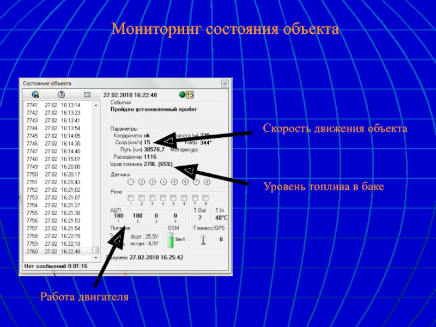This screenshot has width=436, height=327.
Task: Click the message list scrollbar thumb
Action: coord(96,250)
